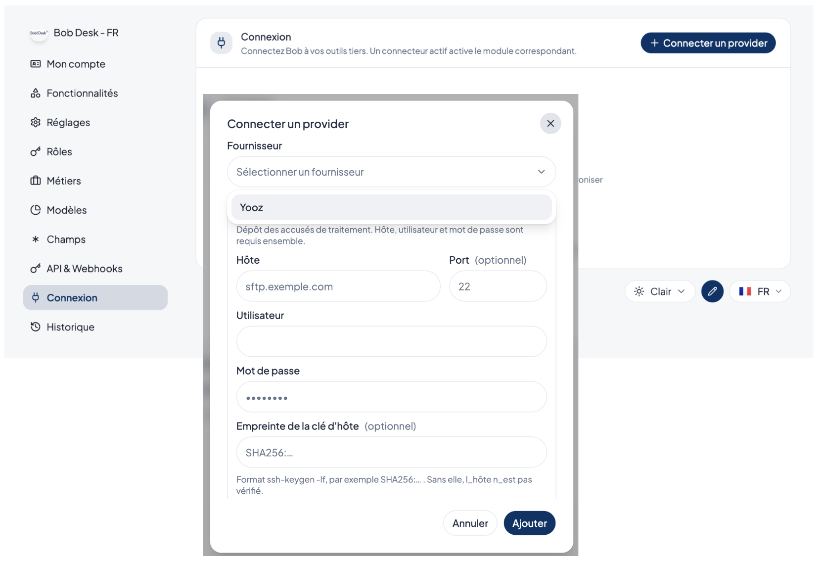This screenshot has width=821, height=563.
Task: Click the Rôles key icon
Action: click(x=36, y=151)
